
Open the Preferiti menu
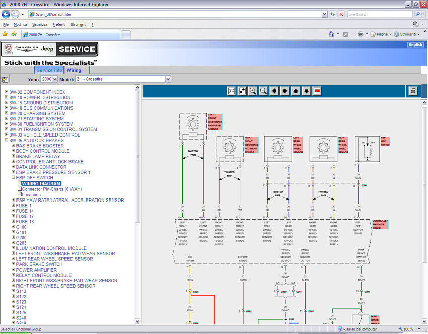click(x=59, y=24)
